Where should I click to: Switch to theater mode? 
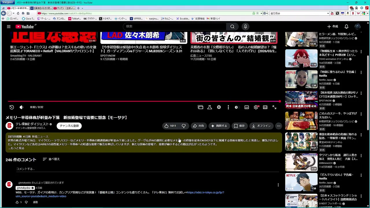point(265,107)
